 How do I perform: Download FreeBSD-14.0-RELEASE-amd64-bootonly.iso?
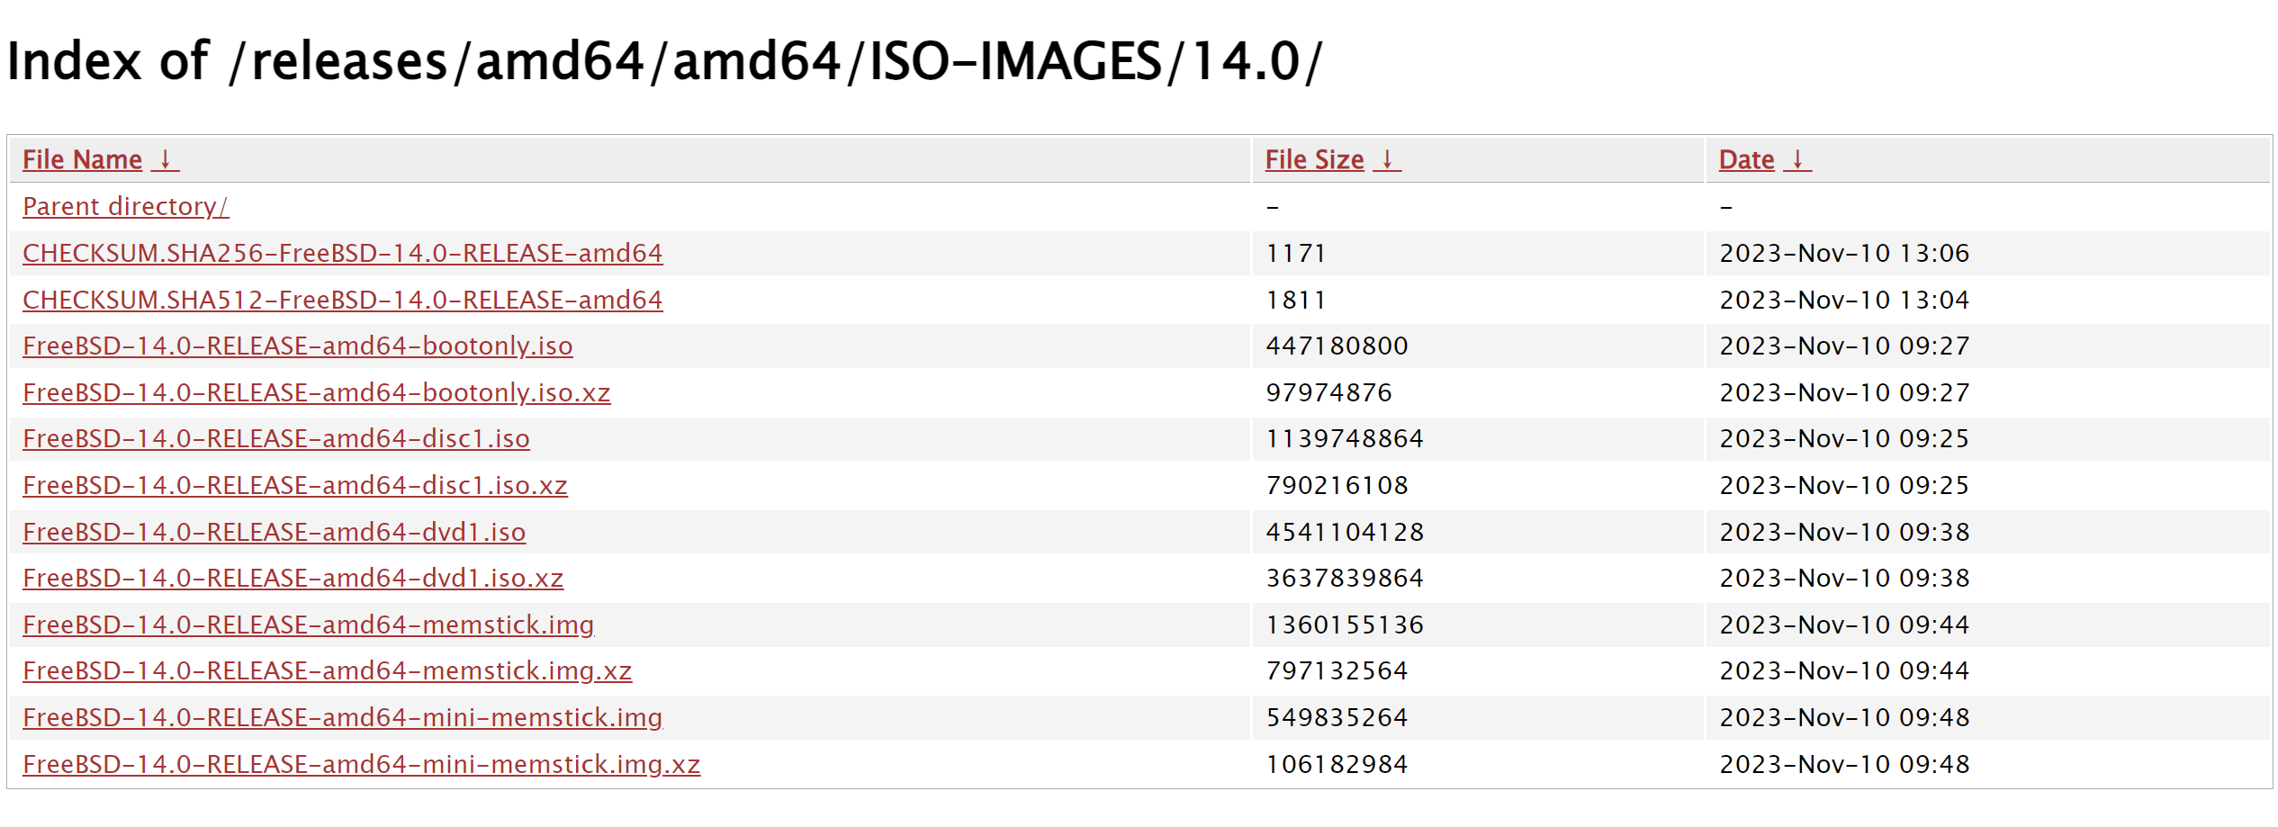(298, 346)
